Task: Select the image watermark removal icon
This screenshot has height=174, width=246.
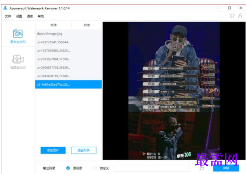Action: [18, 33]
